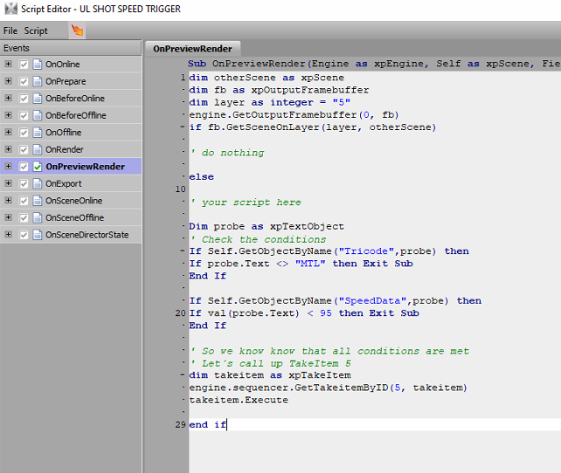
Task: Uncheck the OnRender event checkbox
Action: (x=24, y=149)
